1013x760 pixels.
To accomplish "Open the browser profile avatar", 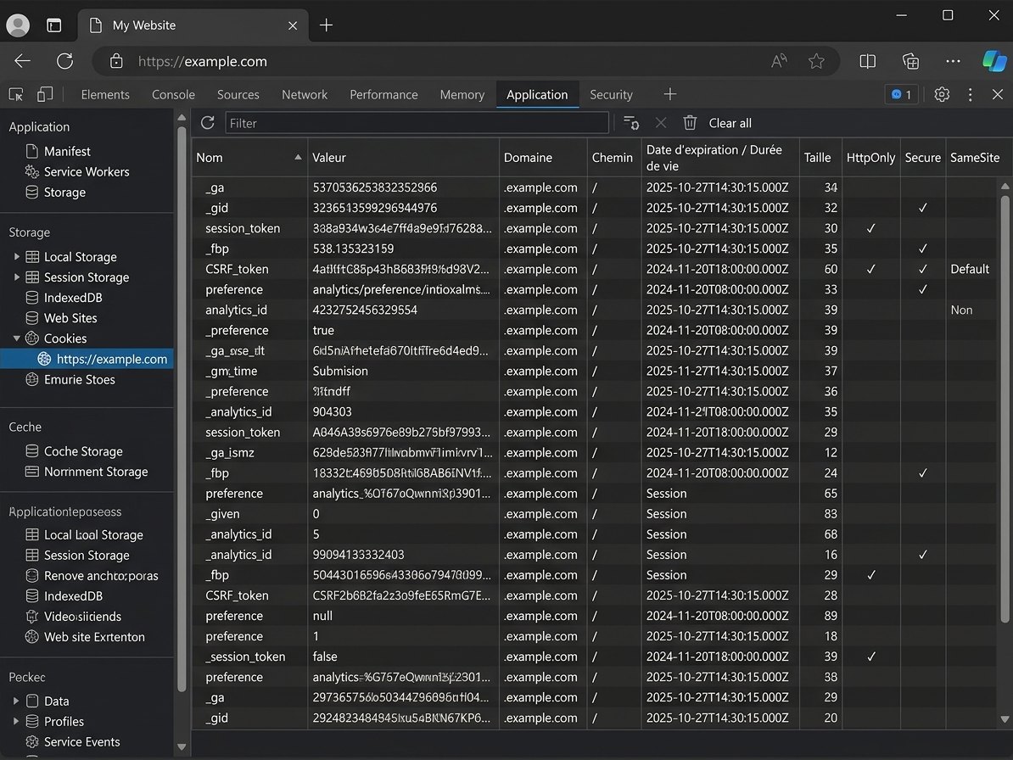I will point(18,25).
